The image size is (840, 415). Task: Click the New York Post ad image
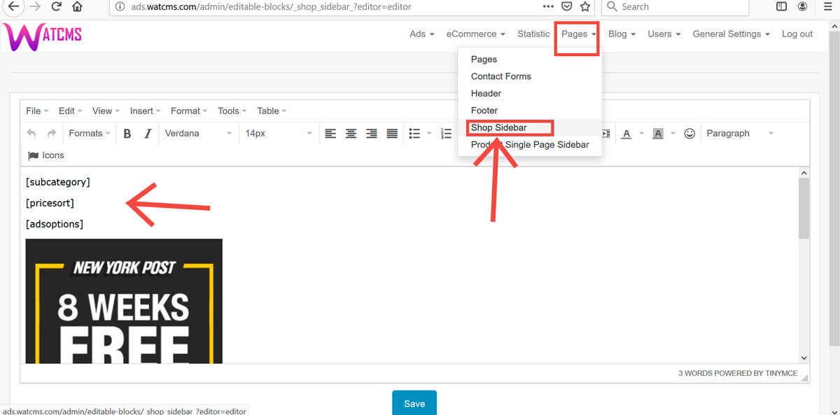point(124,301)
